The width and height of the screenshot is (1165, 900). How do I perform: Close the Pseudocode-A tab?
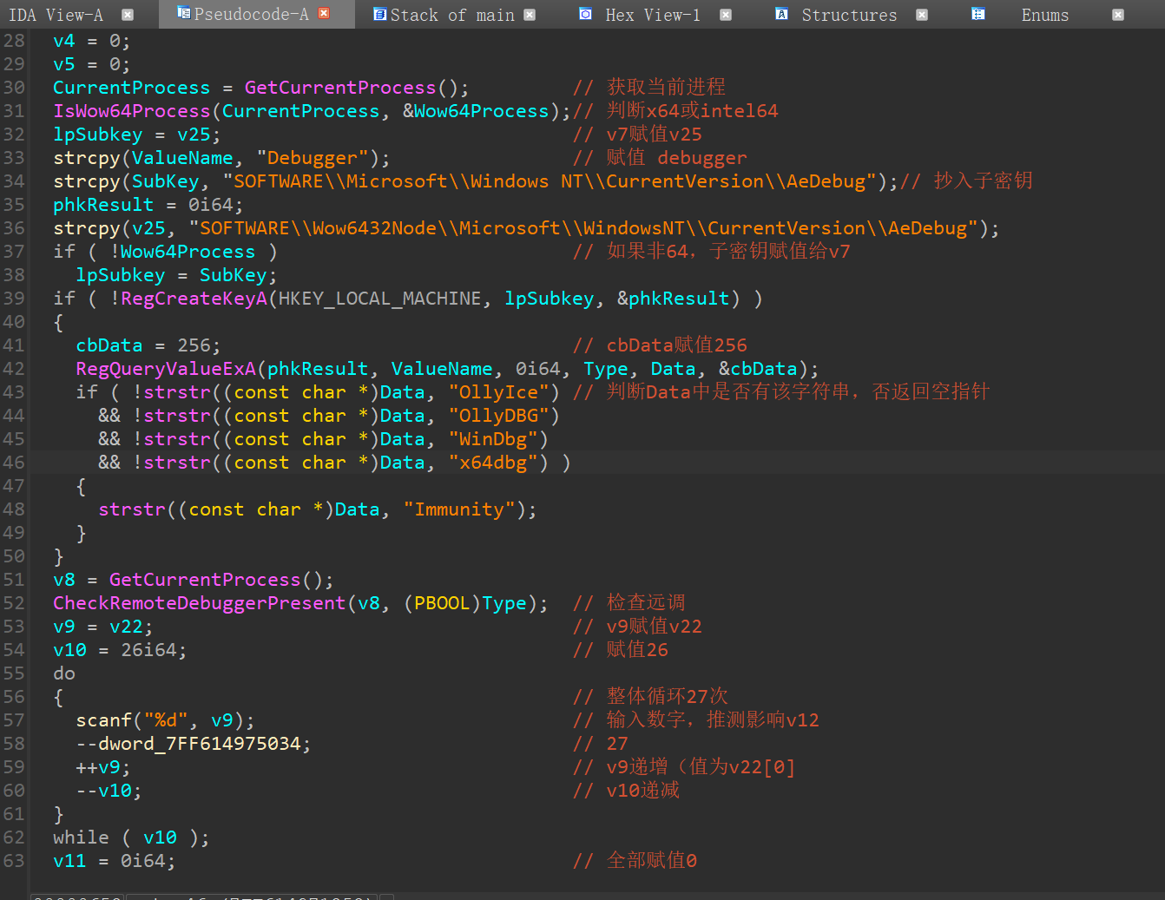[x=324, y=14]
